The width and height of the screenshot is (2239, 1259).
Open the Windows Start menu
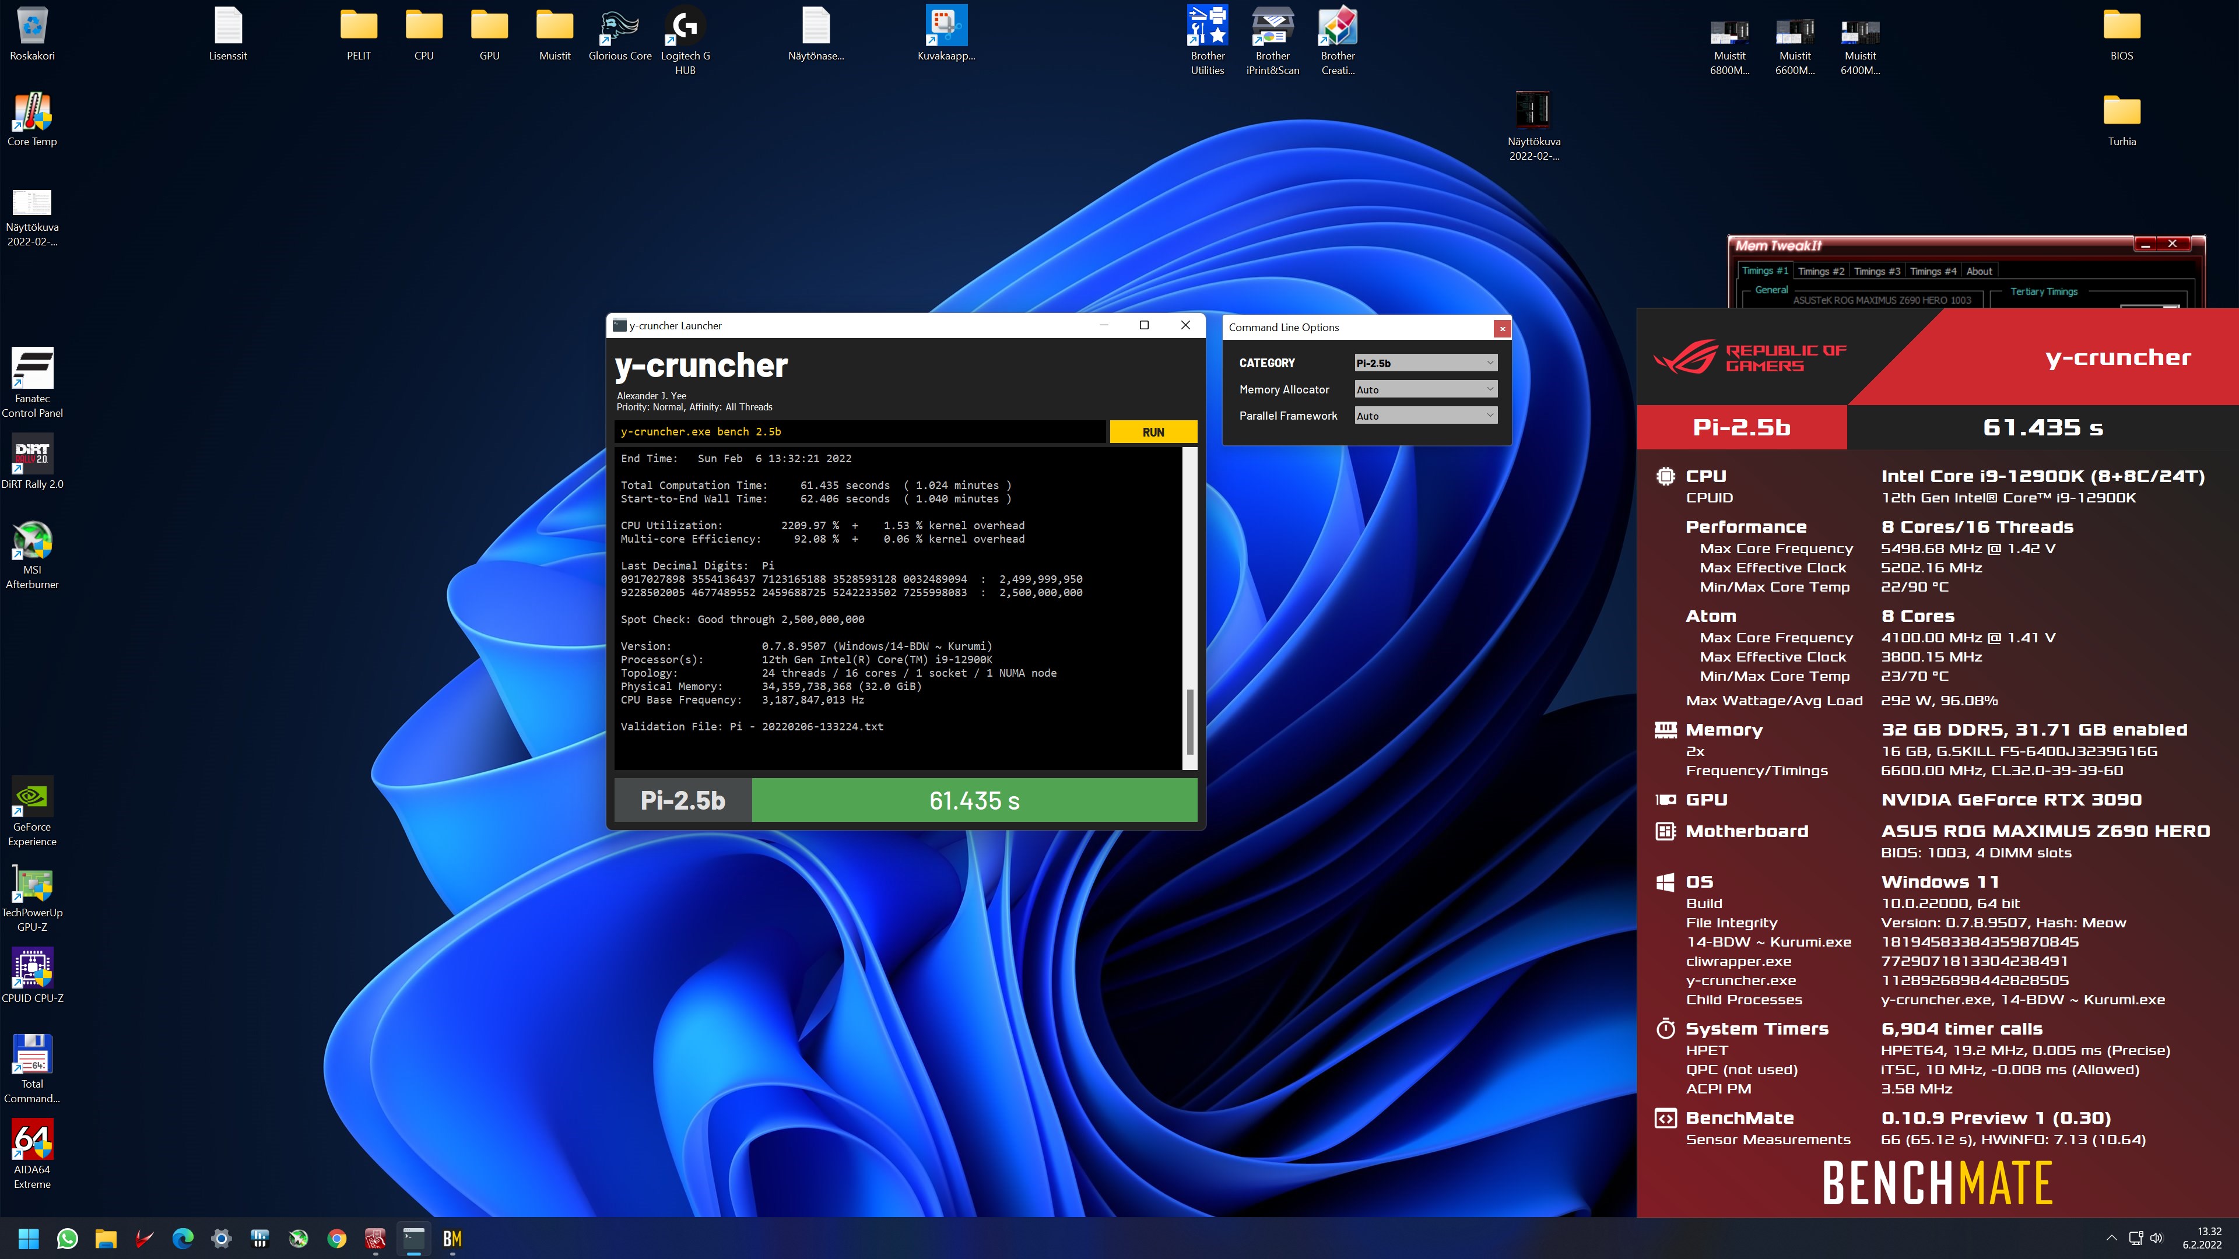29,1238
